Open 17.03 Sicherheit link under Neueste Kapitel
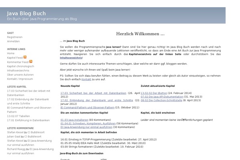Viewport: 240px width, 160px height. (93, 93)
